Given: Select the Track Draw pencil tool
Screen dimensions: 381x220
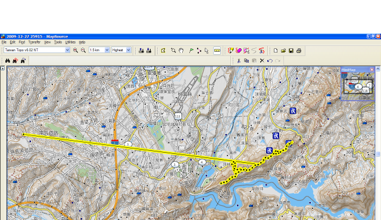Looking at the screenshot, I should coord(230,51).
